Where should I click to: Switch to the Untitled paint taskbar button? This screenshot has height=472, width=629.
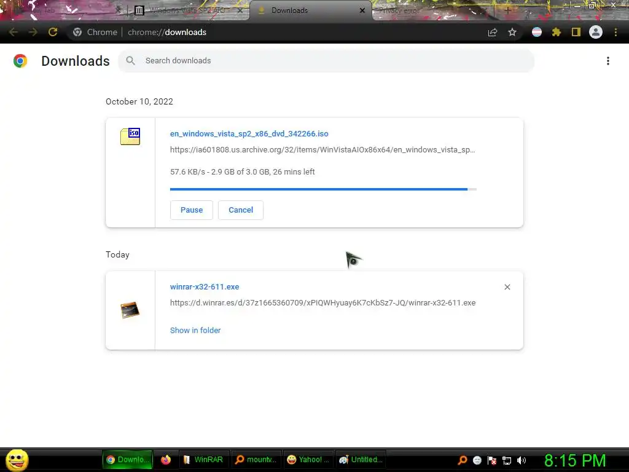coord(361,460)
